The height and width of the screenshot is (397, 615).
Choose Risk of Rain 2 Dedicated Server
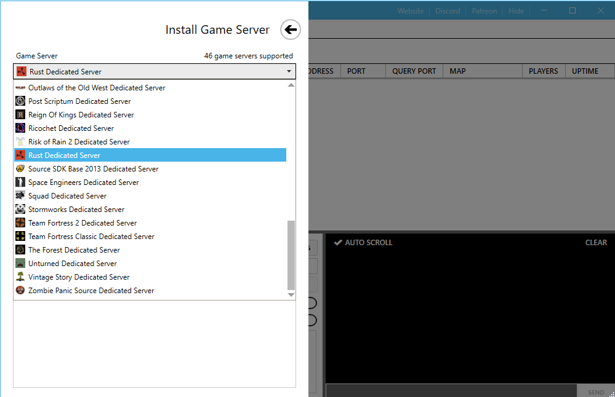(x=150, y=142)
